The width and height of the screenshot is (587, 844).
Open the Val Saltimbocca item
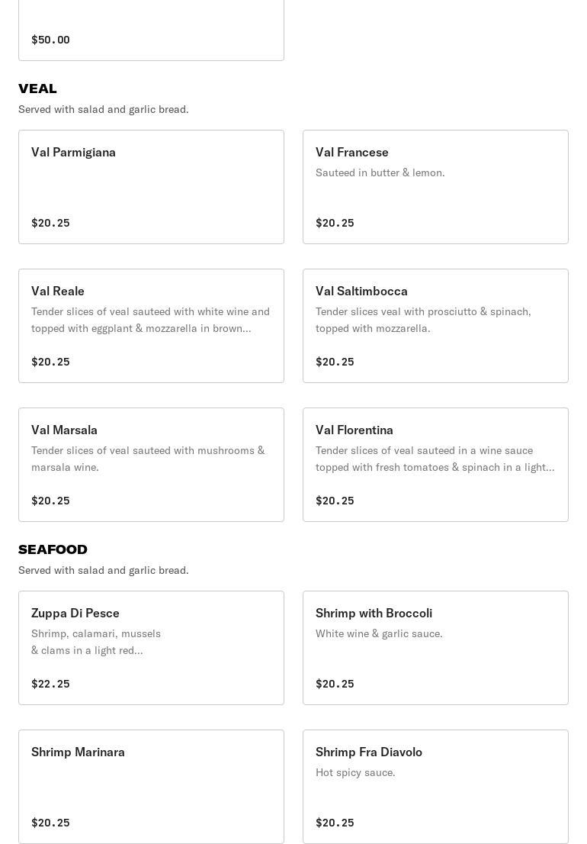coord(435,326)
